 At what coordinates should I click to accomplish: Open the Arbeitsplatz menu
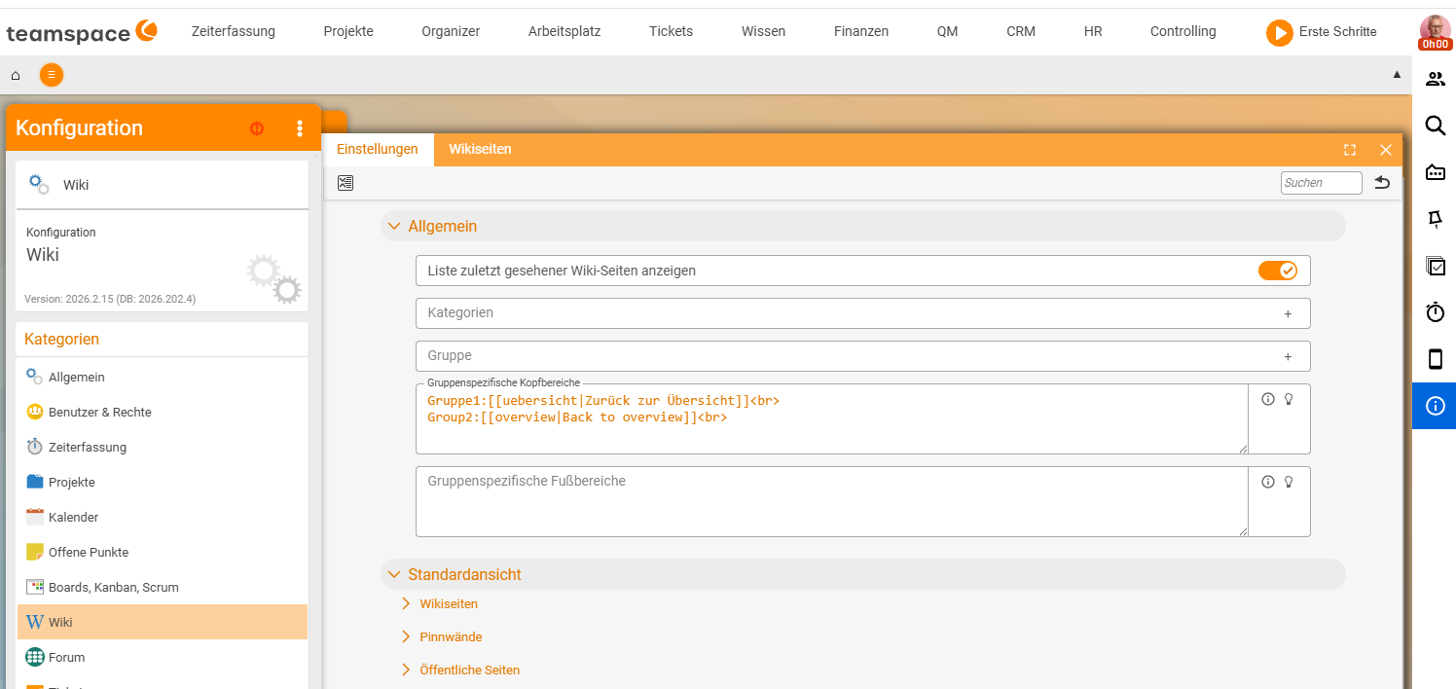564,31
